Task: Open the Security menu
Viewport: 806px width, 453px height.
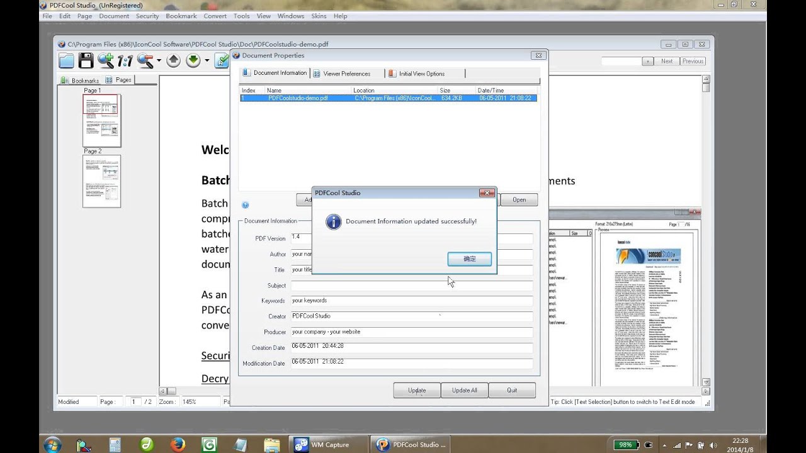Action: 147,16
